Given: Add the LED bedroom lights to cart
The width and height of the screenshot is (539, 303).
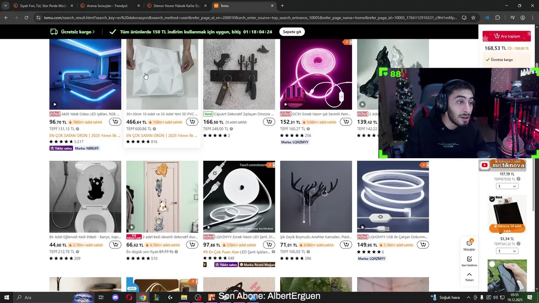Looking at the screenshot, I should [115, 122].
